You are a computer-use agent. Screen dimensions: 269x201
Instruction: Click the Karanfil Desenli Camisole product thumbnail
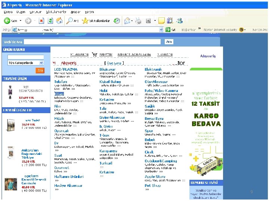pyautogui.click(x=10, y=184)
